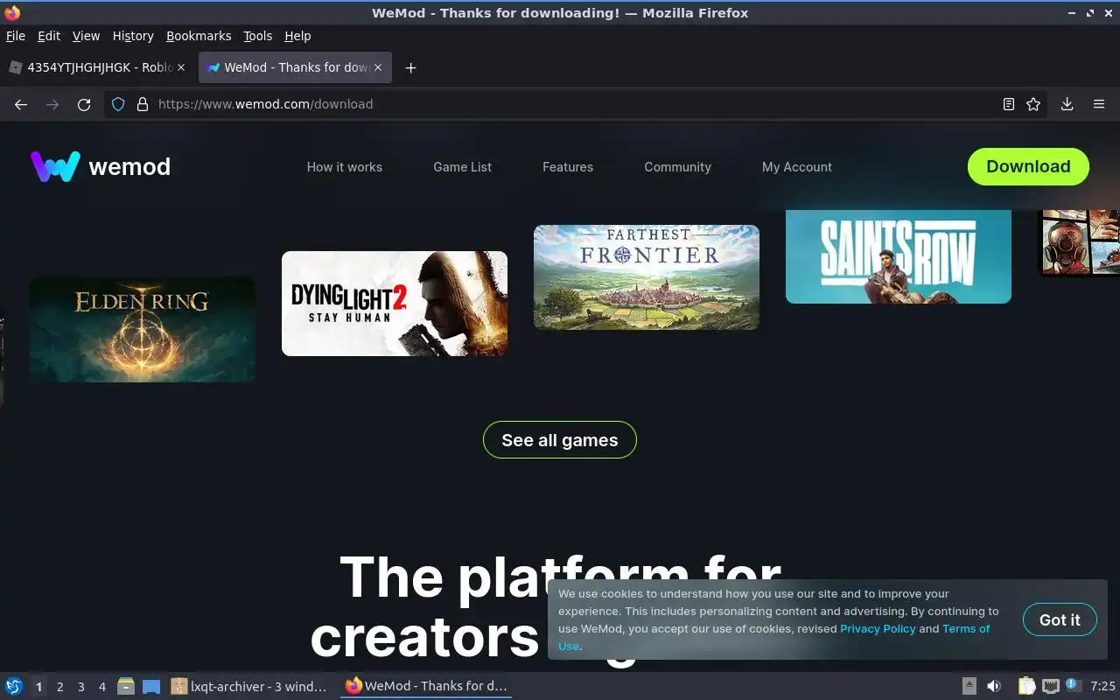This screenshot has height=700, width=1120.
Task: Click the removable media eject tray icon
Action: 969,686
